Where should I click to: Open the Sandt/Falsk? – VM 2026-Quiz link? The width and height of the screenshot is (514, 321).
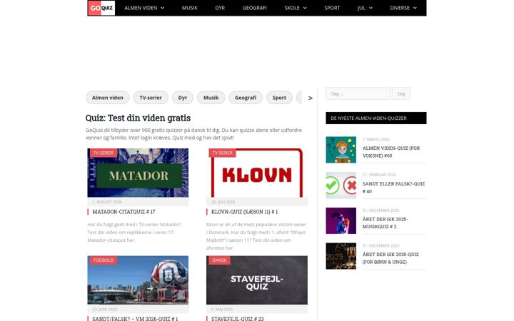coord(135,319)
